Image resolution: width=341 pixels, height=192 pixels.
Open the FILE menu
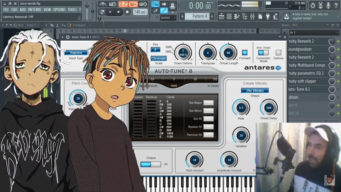point(6,10)
